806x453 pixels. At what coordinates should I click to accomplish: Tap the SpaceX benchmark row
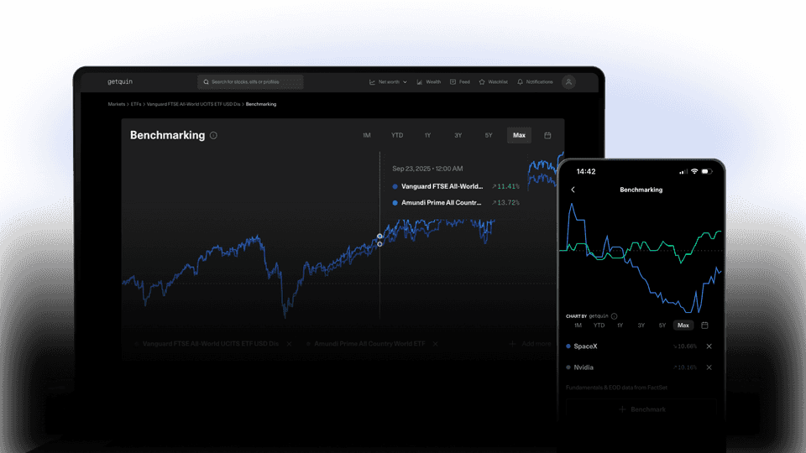pyautogui.click(x=639, y=346)
